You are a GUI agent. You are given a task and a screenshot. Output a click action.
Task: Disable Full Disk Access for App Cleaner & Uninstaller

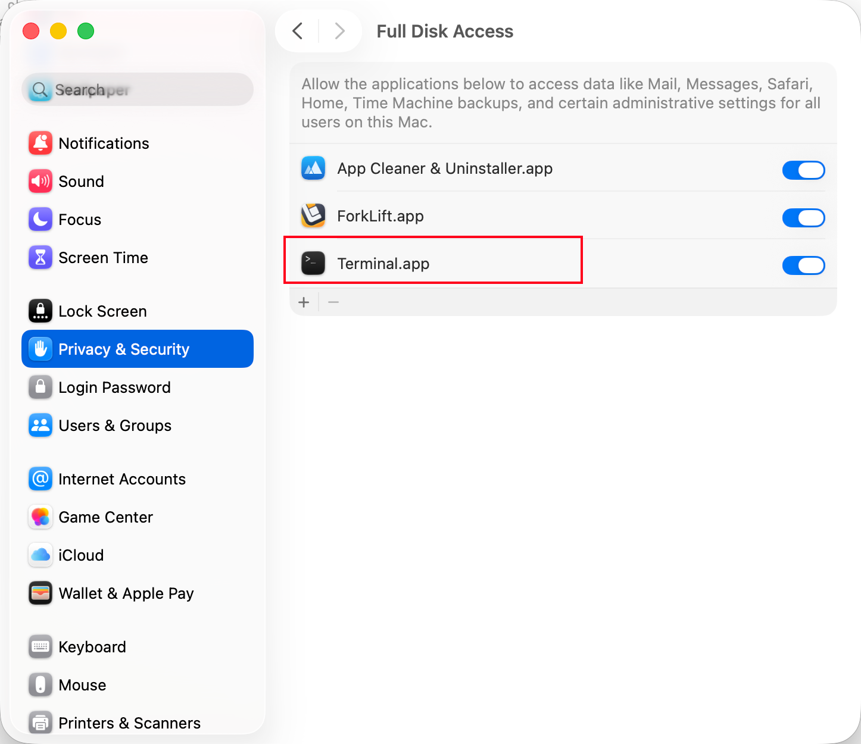coord(803,170)
